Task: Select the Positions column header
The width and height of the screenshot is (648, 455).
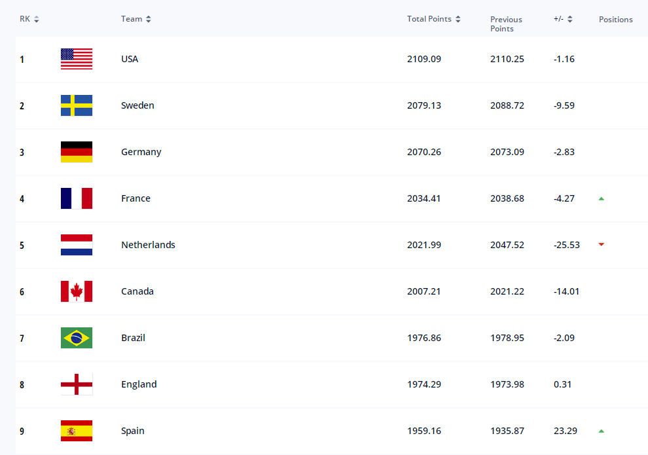Action: (x=616, y=20)
